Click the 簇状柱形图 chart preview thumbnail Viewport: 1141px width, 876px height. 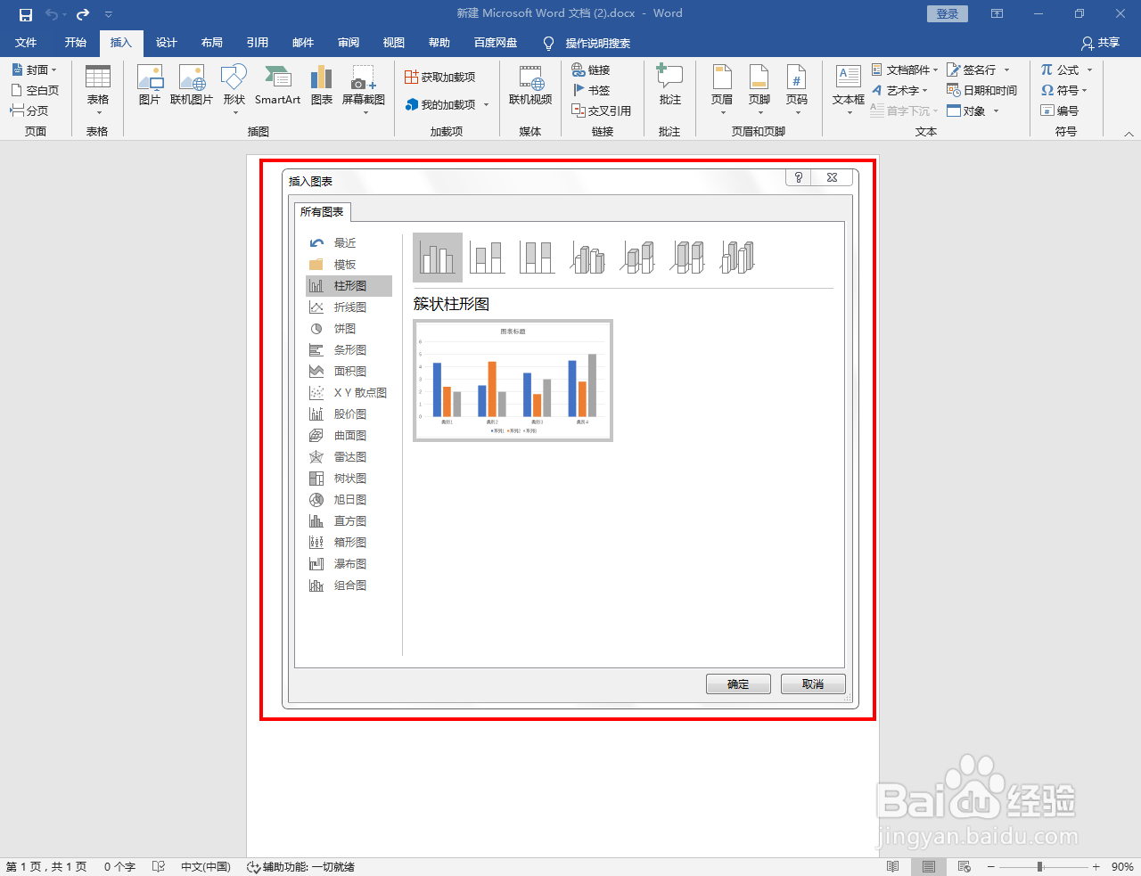click(513, 381)
